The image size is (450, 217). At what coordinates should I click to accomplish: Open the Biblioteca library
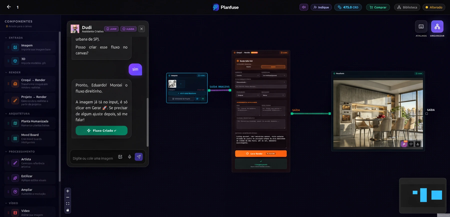407,7
